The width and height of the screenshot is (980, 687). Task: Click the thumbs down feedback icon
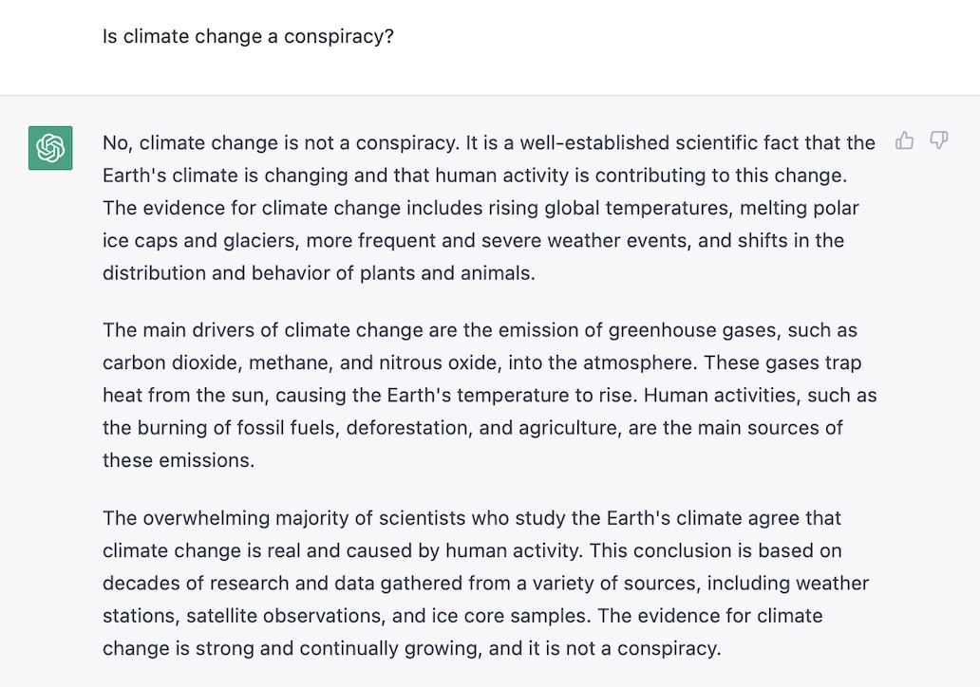(938, 141)
